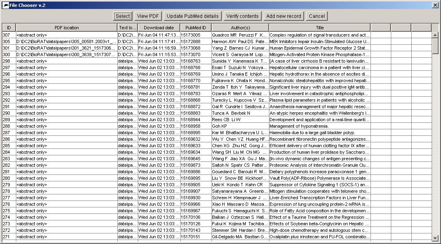The height and width of the screenshot is (244, 441).
Task: Click the scrollbar down arrow
Action: [x=435, y=238]
